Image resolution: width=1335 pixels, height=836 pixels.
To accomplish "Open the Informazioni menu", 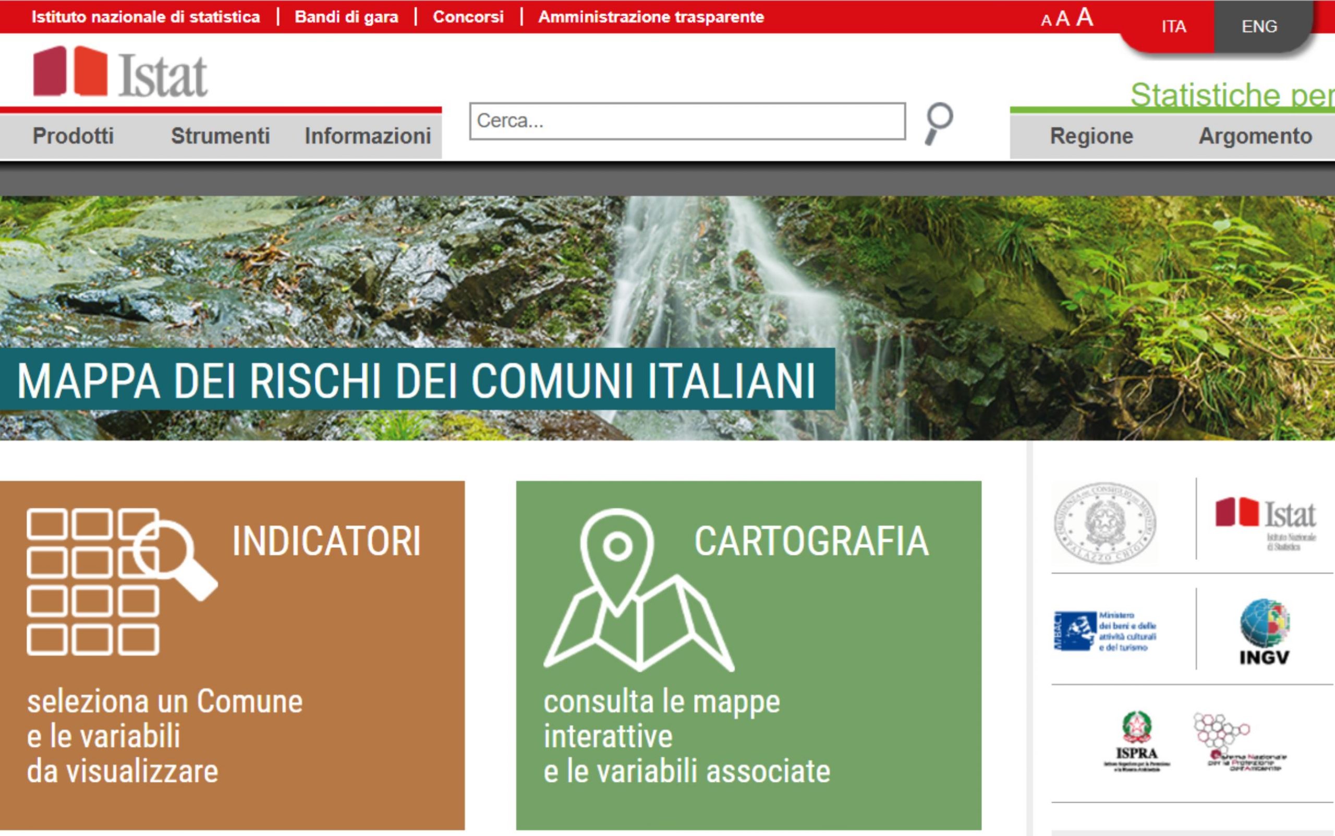I will click(367, 136).
